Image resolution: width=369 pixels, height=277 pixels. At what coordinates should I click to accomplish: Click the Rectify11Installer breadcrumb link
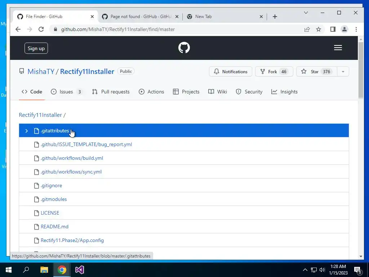click(x=40, y=115)
